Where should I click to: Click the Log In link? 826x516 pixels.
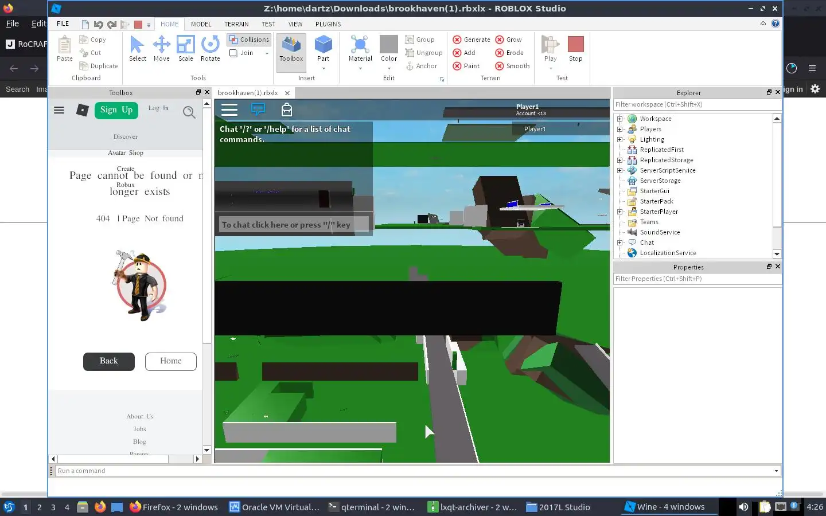tap(158, 108)
